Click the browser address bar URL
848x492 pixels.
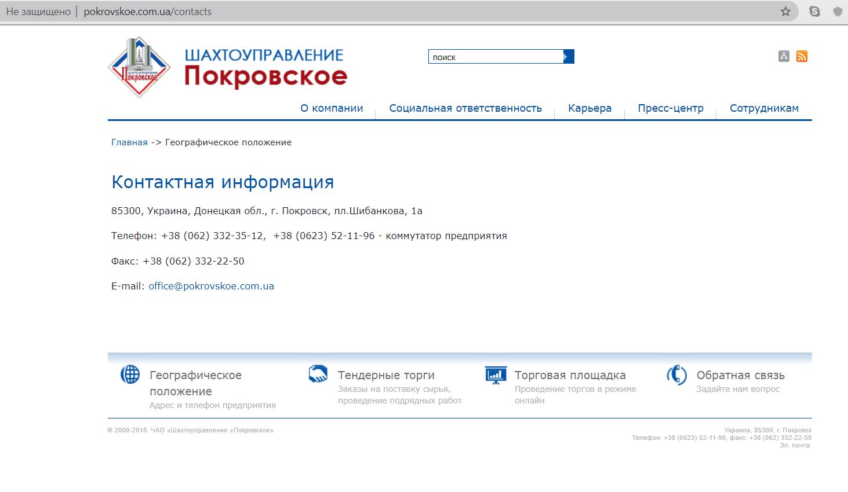[148, 12]
